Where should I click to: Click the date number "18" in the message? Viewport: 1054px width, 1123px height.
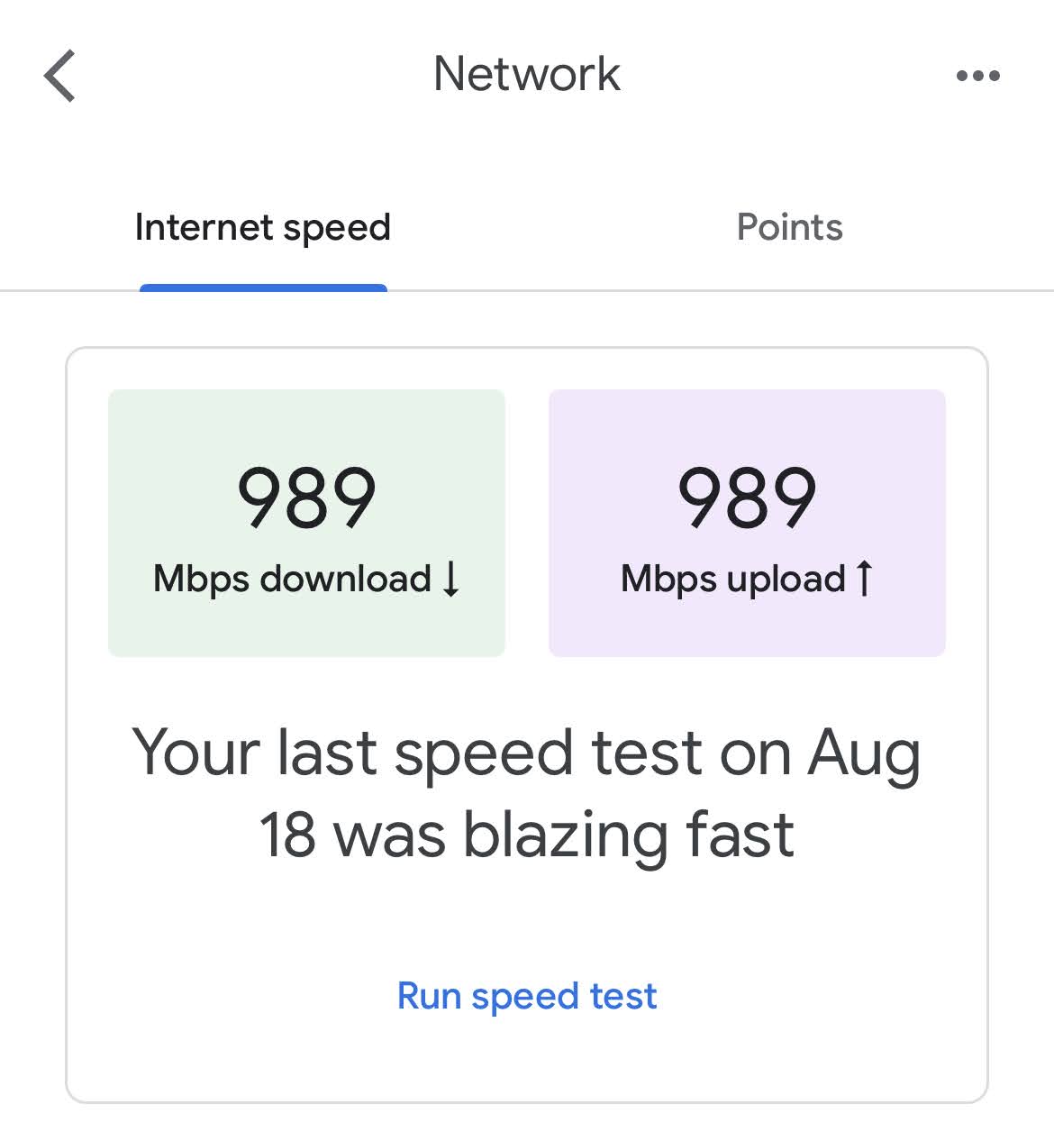[287, 835]
